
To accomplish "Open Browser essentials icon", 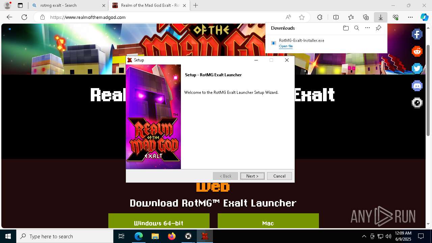I will [x=396, y=17].
